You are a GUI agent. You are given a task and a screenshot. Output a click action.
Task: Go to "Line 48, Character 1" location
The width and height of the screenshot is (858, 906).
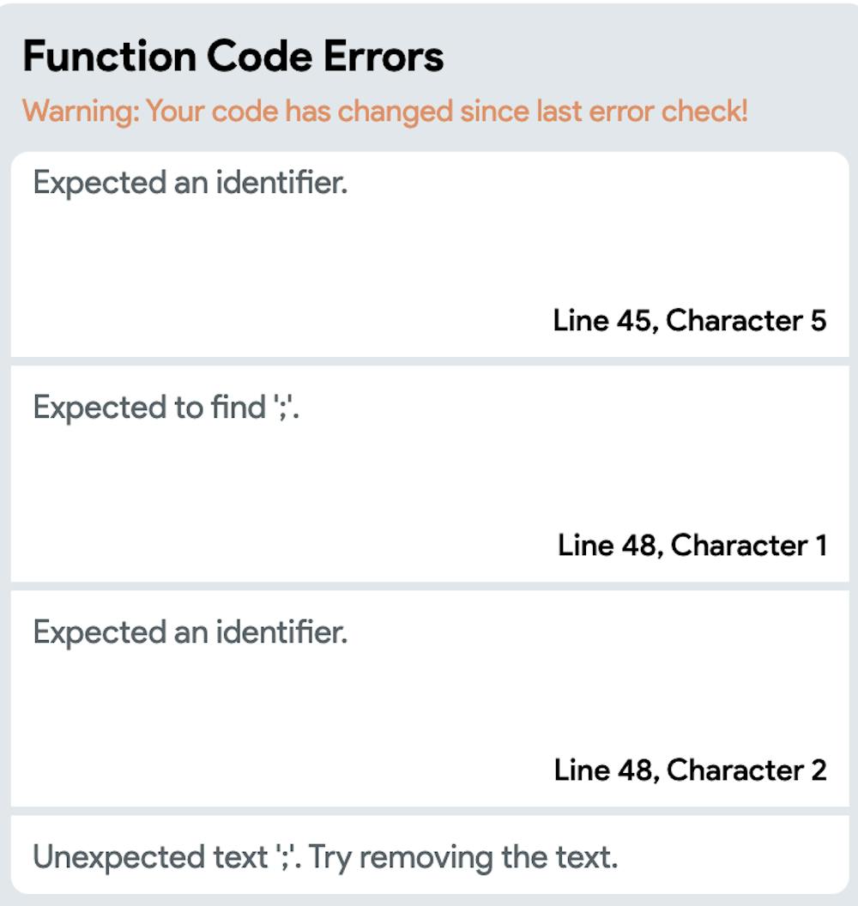pos(692,545)
